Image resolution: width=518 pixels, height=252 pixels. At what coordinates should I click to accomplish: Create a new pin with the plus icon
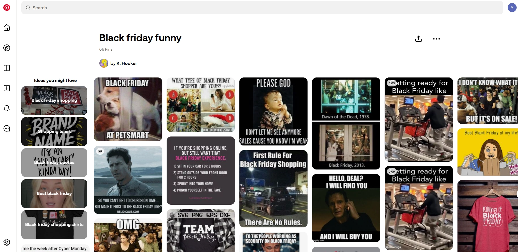(7, 88)
